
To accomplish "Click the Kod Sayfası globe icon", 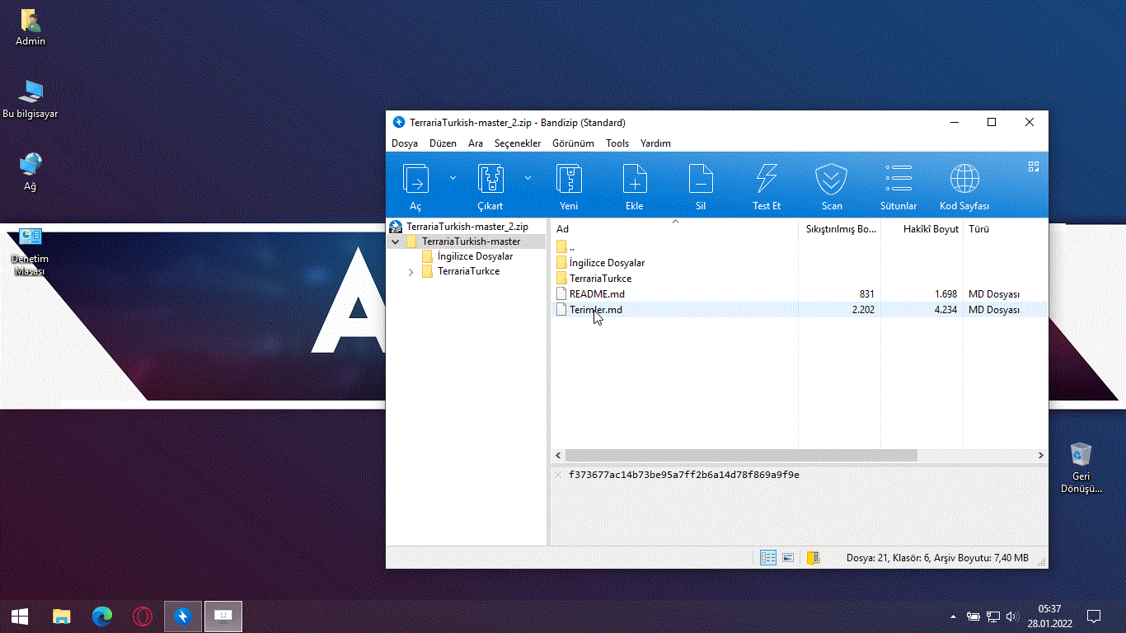I will tap(964, 179).
